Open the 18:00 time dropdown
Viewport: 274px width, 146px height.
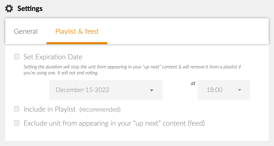click(224, 90)
